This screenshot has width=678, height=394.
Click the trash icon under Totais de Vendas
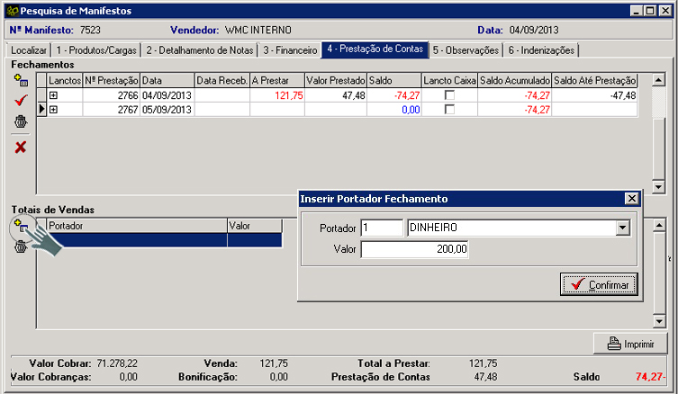(x=21, y=246)
